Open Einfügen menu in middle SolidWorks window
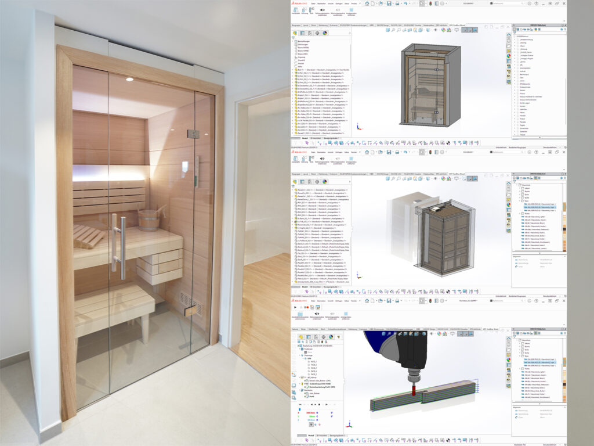Viewport: 594px width, 446px height. click(339, 152)
